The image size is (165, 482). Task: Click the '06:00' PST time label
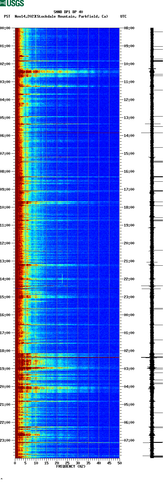(5, 136)
